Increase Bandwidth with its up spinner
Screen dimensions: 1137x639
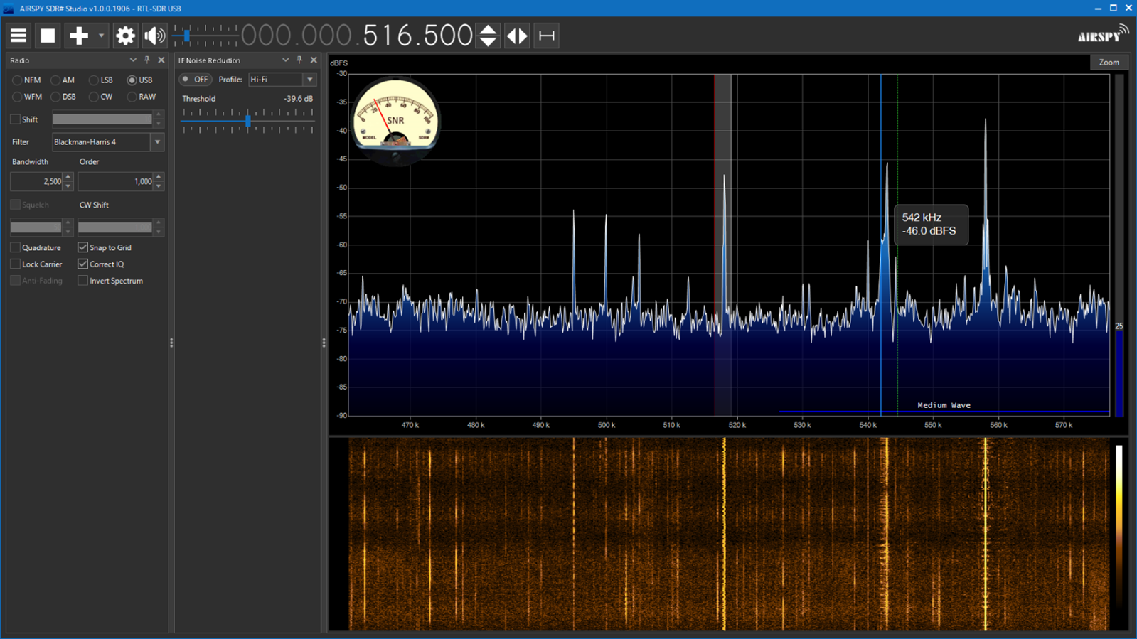pyautogui.click(x=68, y=177)
